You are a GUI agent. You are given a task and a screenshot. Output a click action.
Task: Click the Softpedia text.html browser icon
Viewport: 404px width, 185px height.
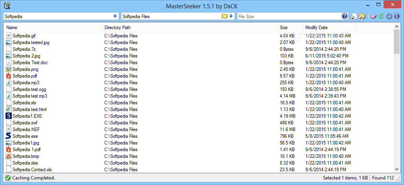9,109
